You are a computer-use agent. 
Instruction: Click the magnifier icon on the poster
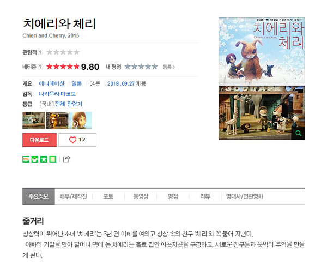(298, 133)
